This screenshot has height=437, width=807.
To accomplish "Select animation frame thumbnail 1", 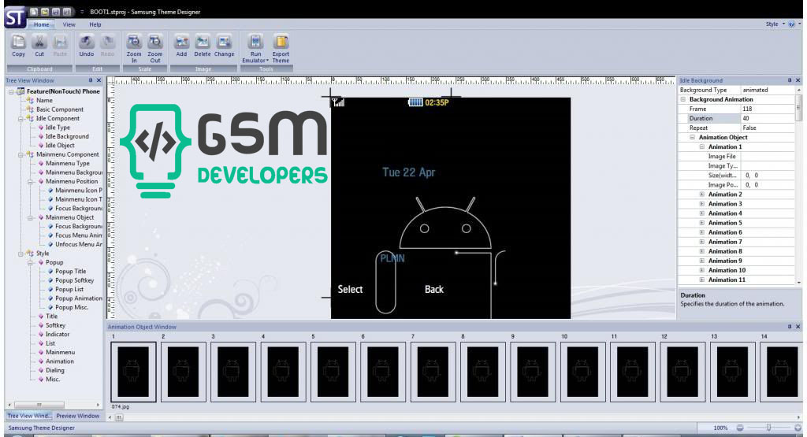I will coord(133,372).
